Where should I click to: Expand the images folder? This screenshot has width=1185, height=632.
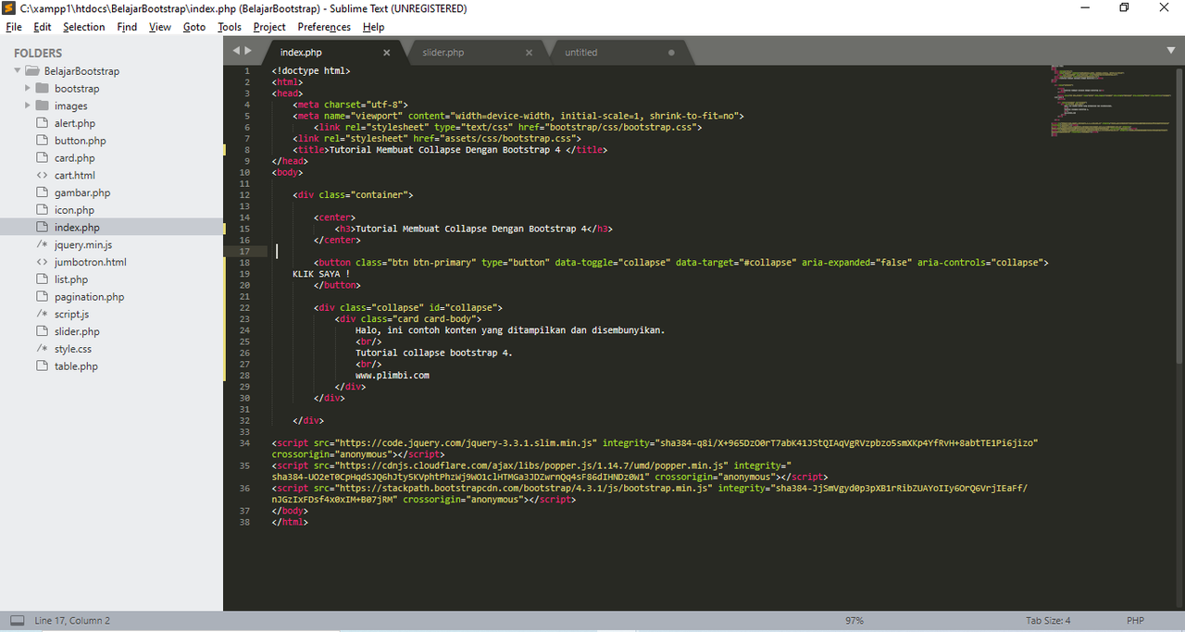click(x=29, y=105)
